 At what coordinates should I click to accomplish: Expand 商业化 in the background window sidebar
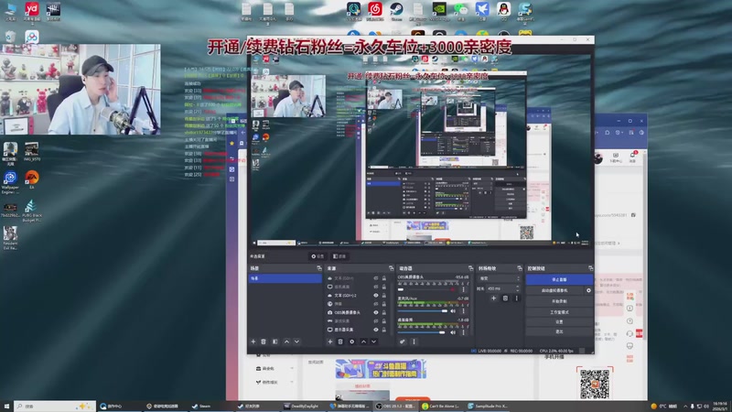point(275,369)
